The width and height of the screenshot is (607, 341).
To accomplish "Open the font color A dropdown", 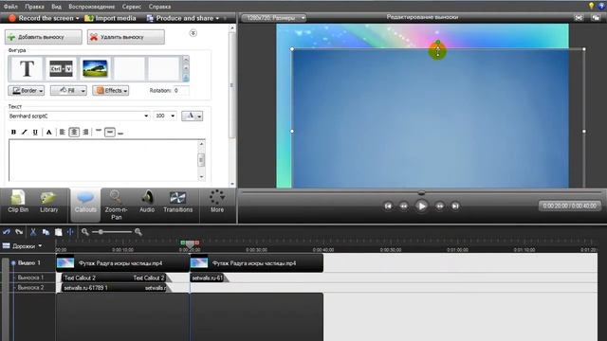I will (192, 116).
